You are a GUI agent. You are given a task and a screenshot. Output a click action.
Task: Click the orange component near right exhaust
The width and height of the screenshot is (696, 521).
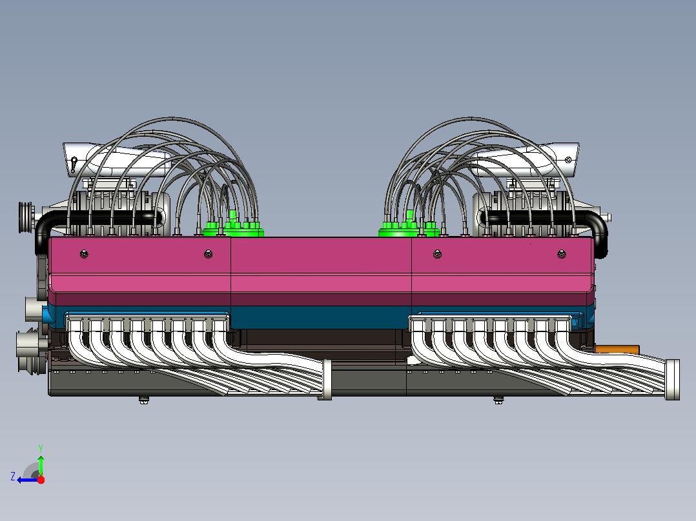[617, 349]
